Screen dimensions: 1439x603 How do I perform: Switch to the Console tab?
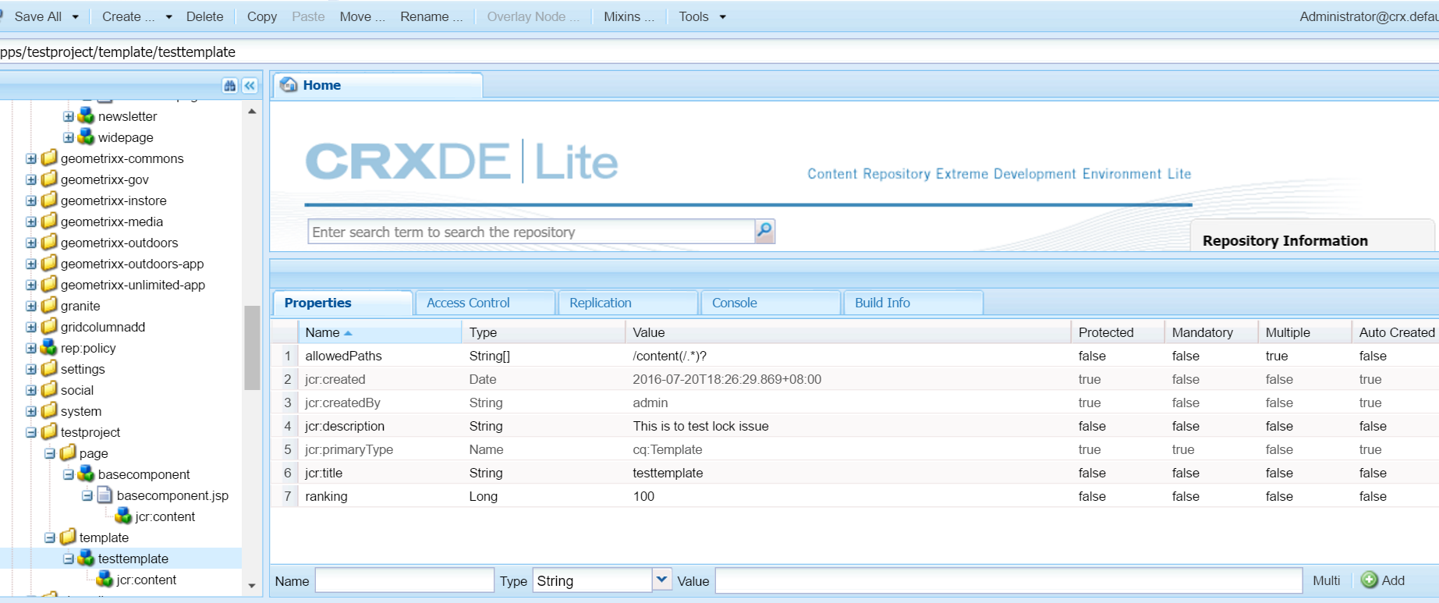click(771, 303)
